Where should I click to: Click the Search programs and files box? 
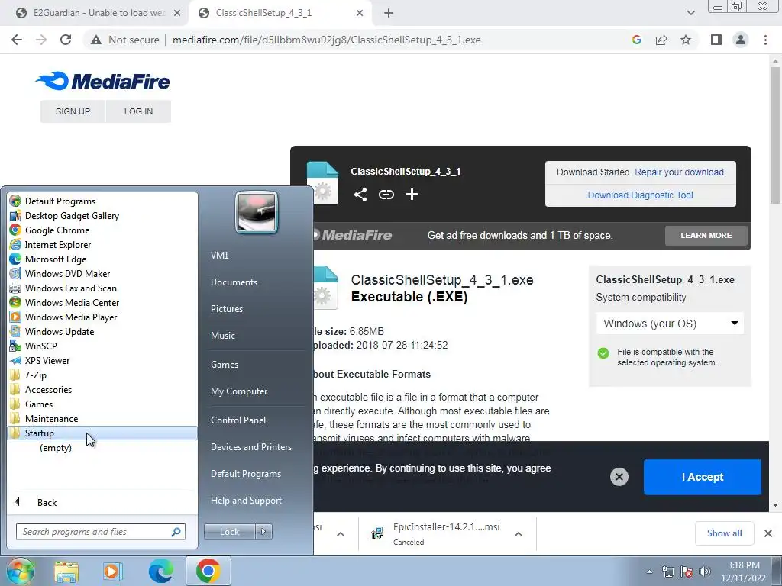point(101,532)
